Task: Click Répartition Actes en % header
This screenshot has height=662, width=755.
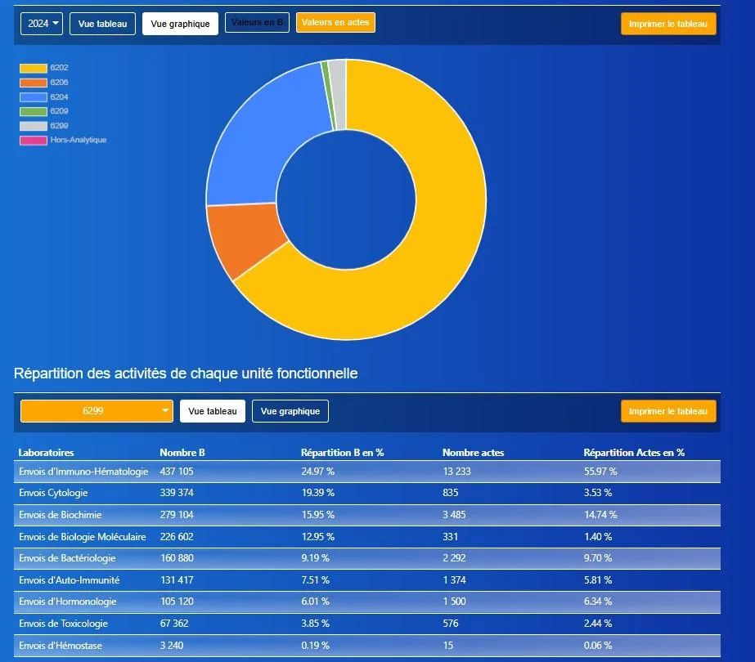Action: (634, 452)
